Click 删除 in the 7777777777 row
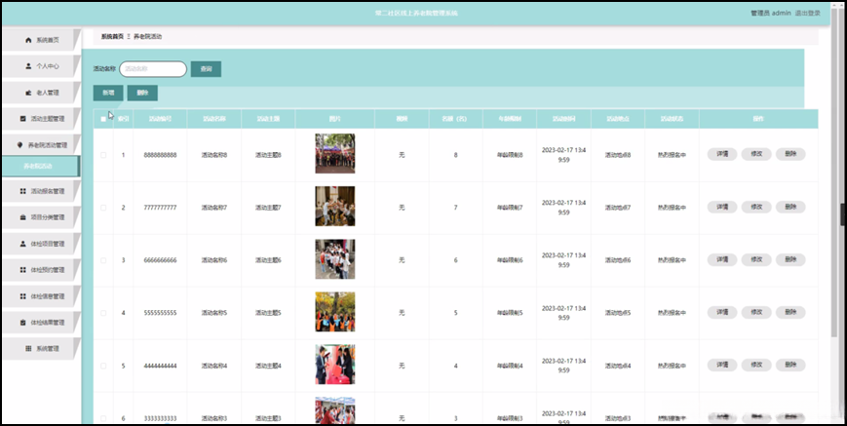The image size is (847, 426). pos(790,207)
